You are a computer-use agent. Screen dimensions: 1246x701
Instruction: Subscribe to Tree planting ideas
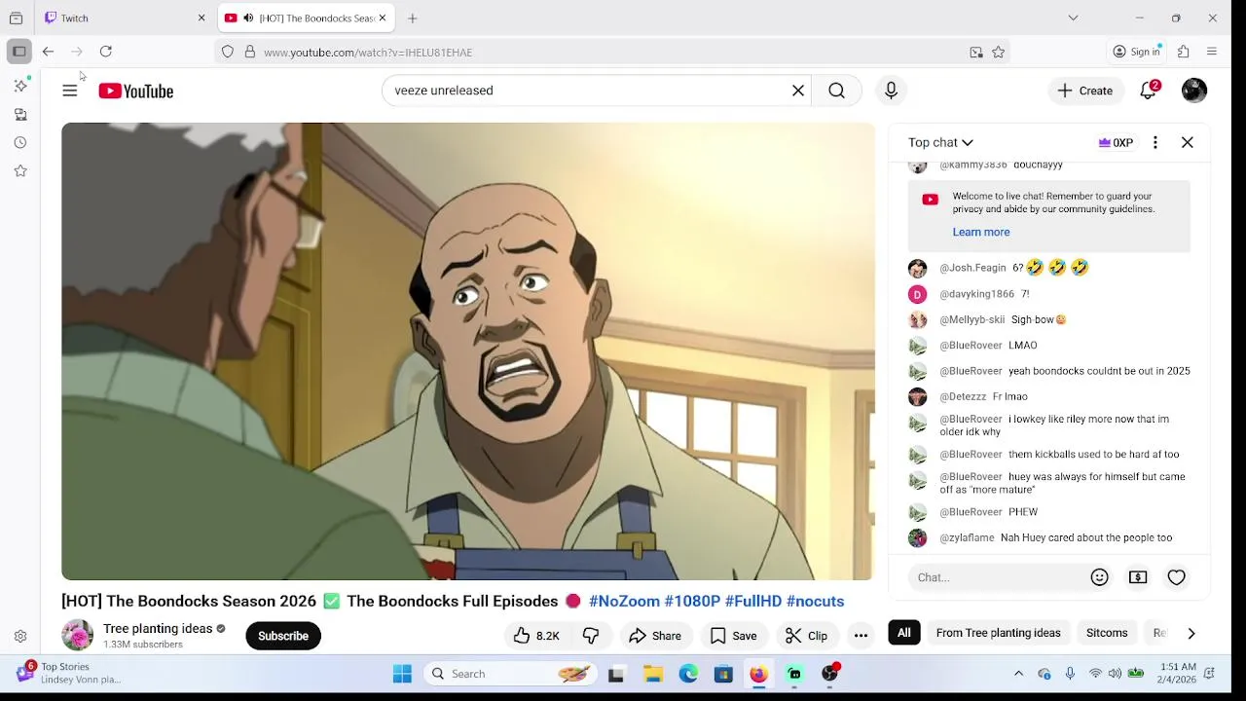tap(283, 636)
